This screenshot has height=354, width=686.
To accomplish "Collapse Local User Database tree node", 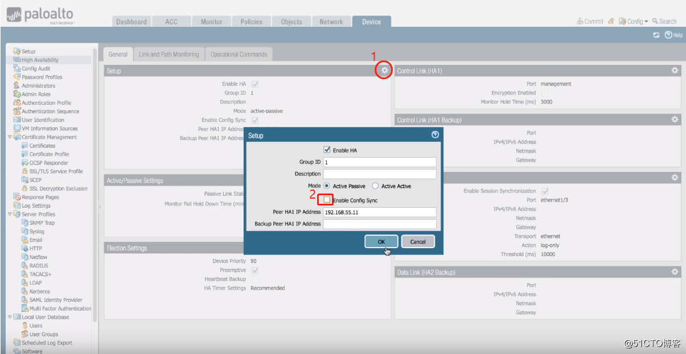I will pos(10,317).
